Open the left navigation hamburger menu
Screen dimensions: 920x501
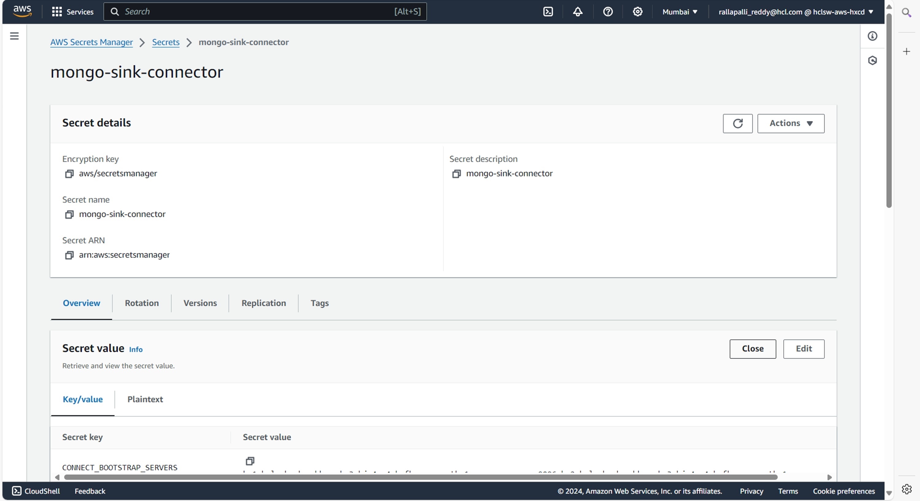(x=14, y=36)
